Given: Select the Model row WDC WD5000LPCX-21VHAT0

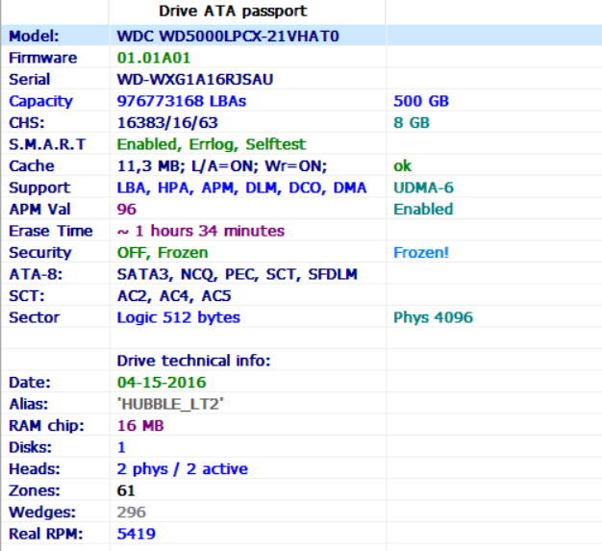Looking at the screenshot, I should pyautogui.click(x=301, y=36).
